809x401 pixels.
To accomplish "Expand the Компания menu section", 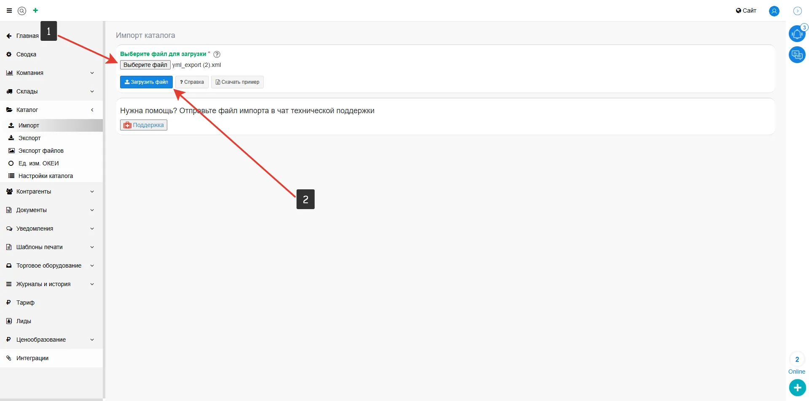I will (x=51, y=73).
